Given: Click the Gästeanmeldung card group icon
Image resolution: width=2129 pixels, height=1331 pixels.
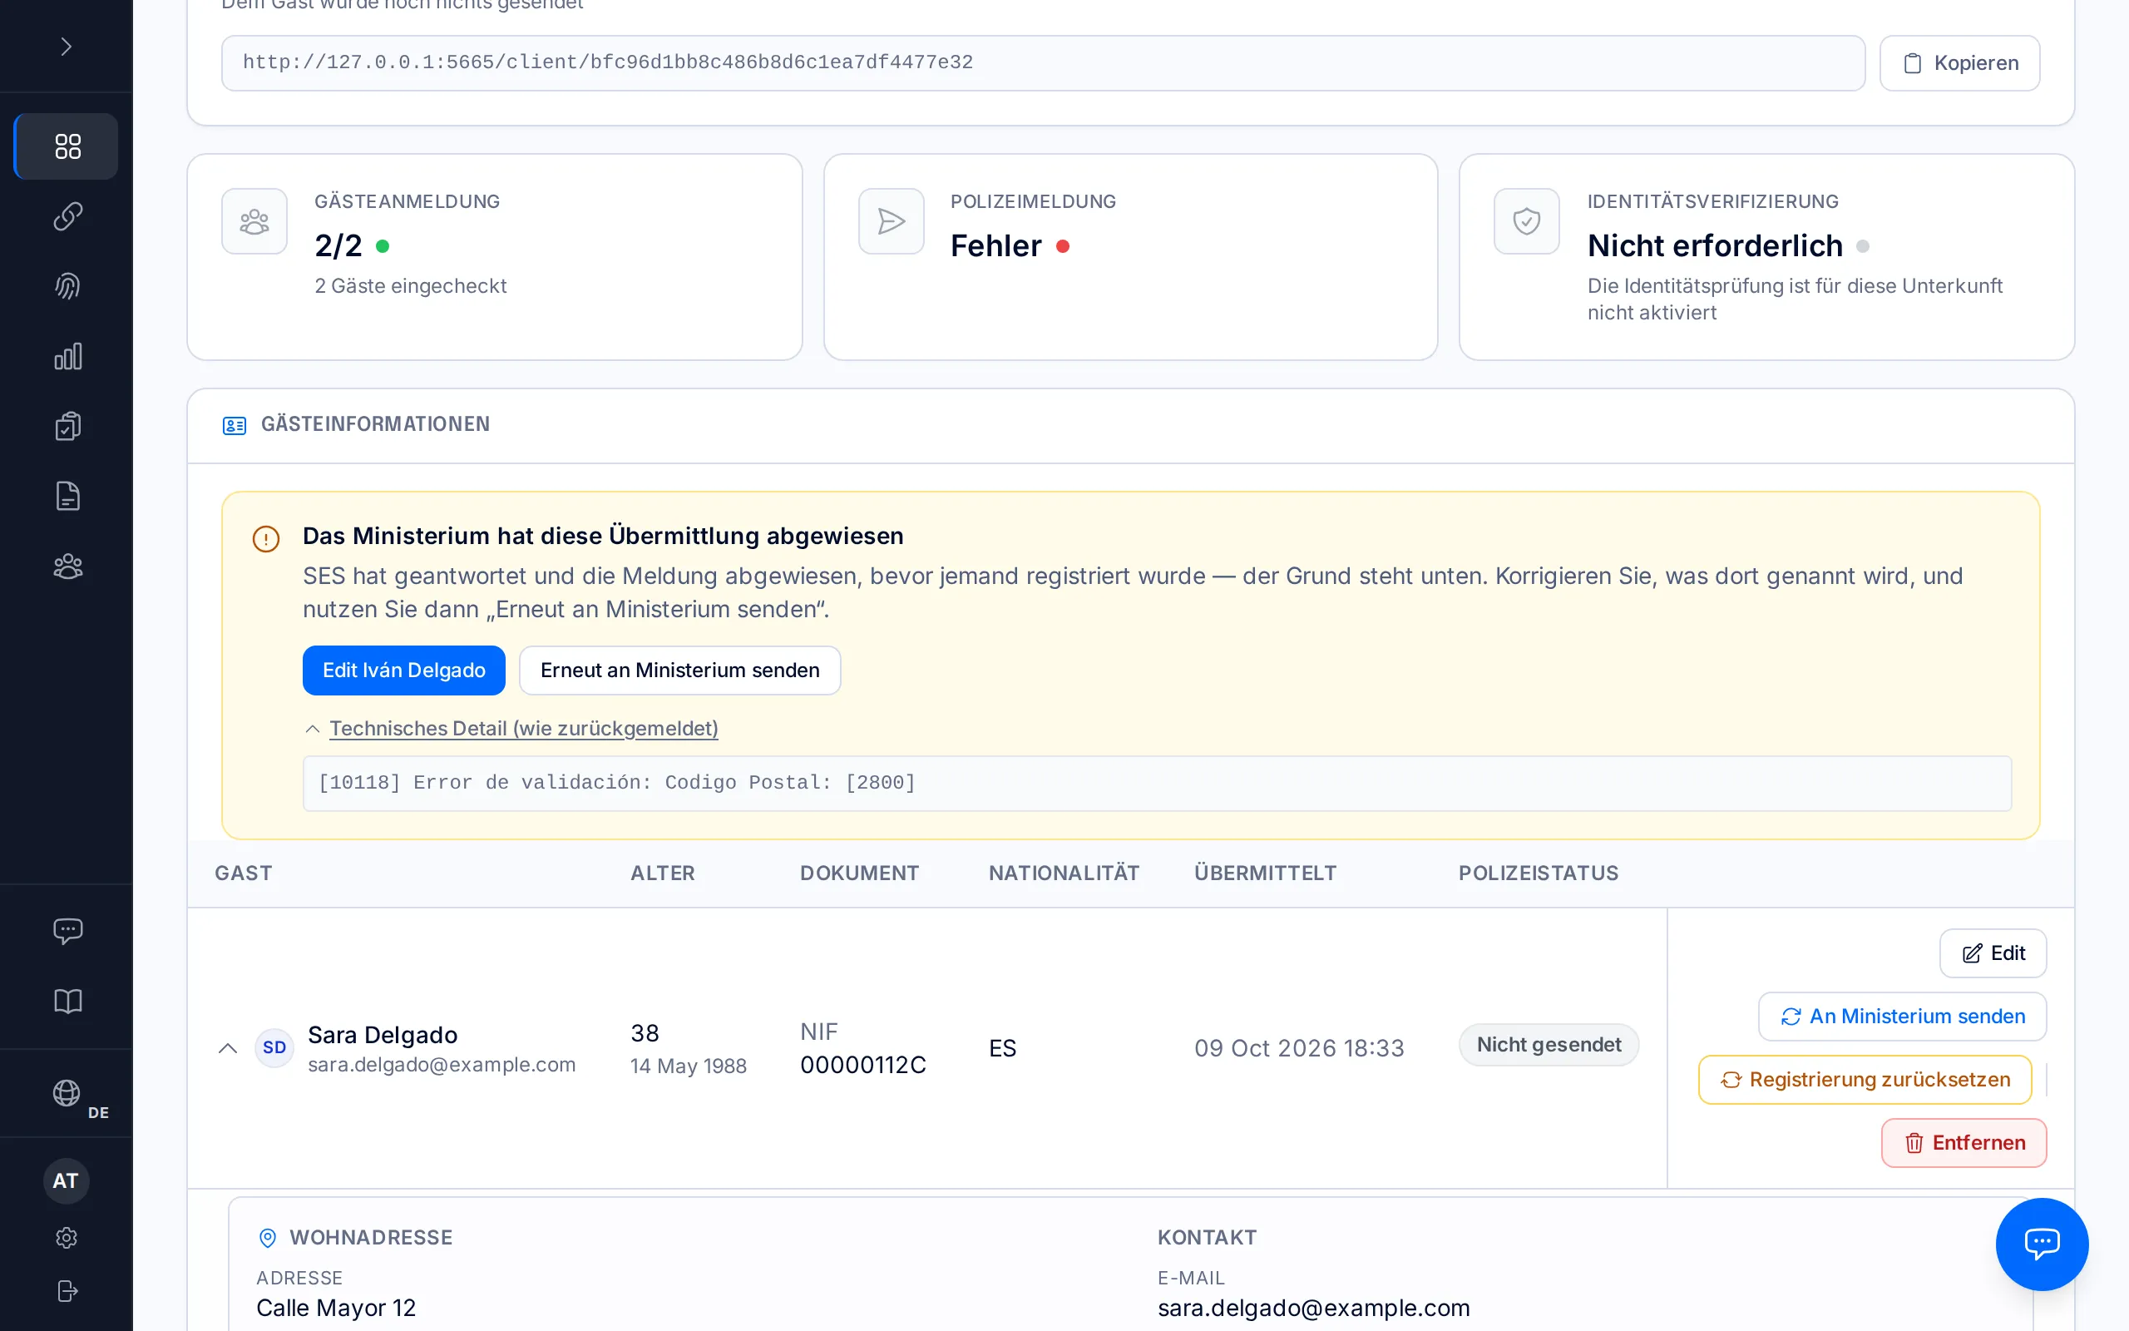Looking at the screenshot, I should coord(254,221).
